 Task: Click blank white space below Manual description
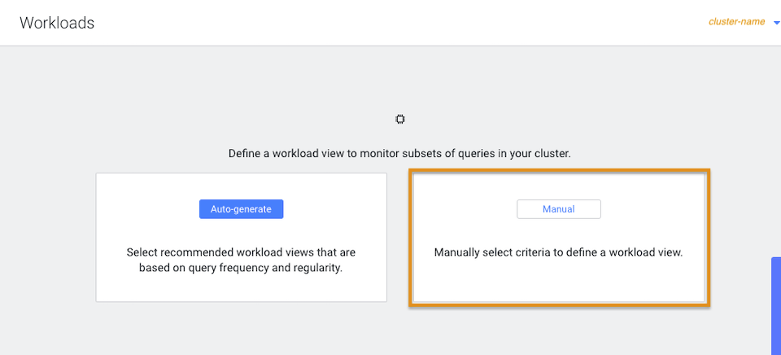pos(559,285)
